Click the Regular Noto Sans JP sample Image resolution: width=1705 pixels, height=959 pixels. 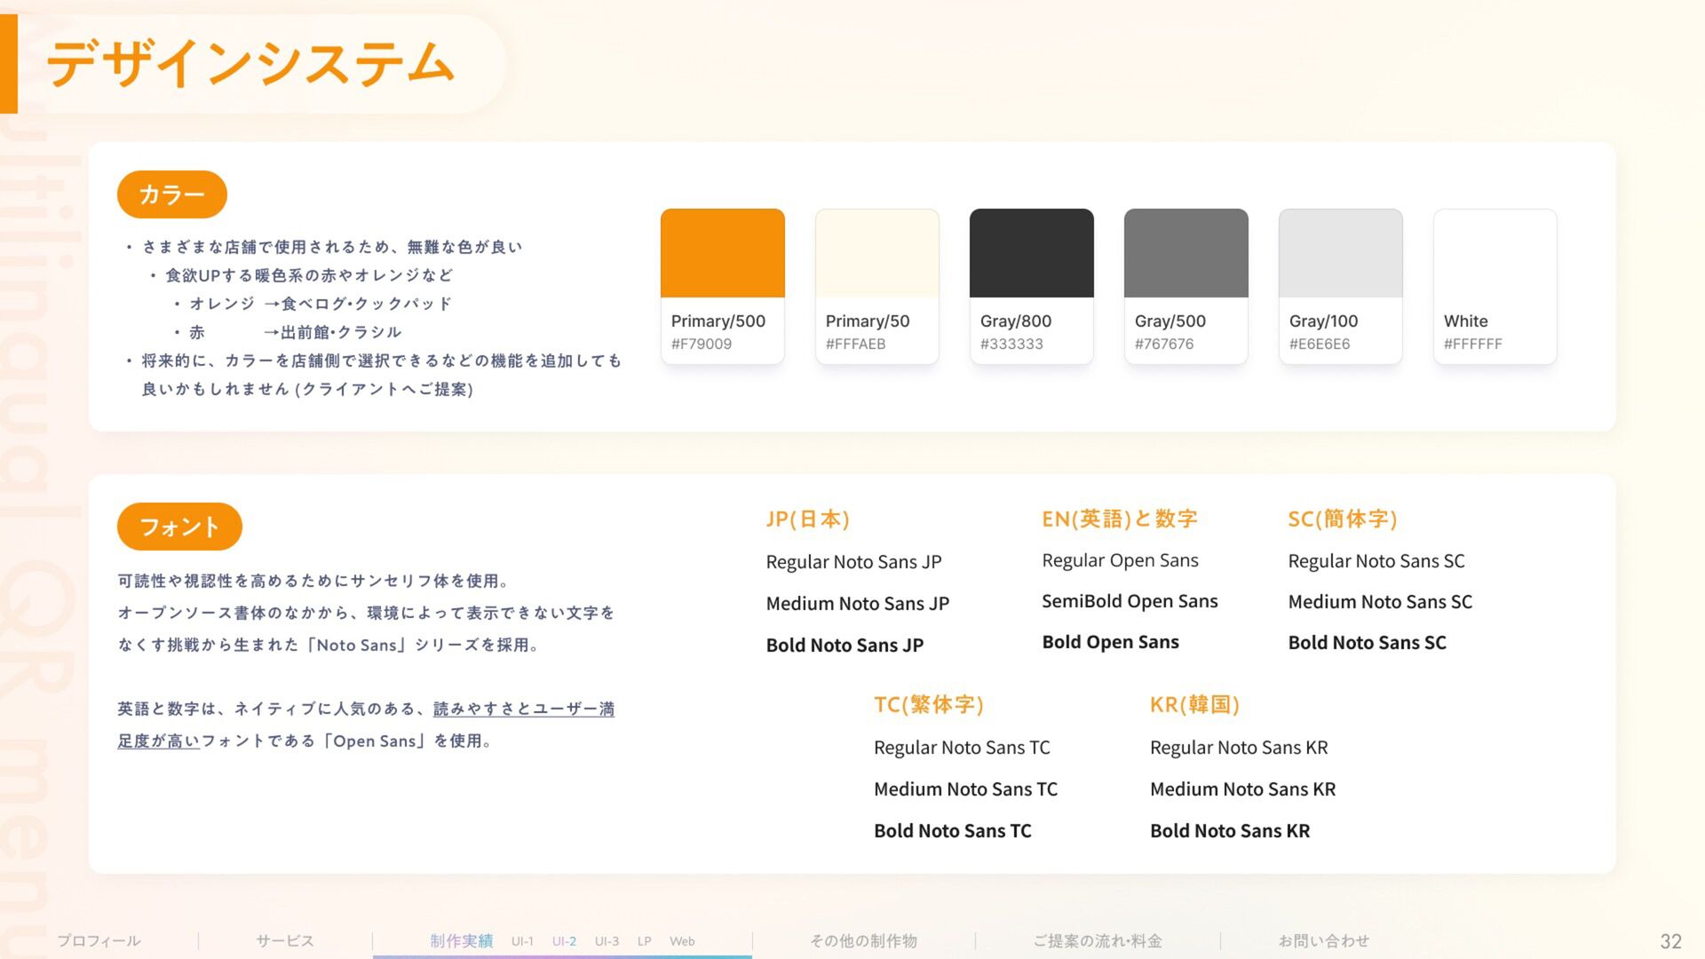click(x=853, y=562)
